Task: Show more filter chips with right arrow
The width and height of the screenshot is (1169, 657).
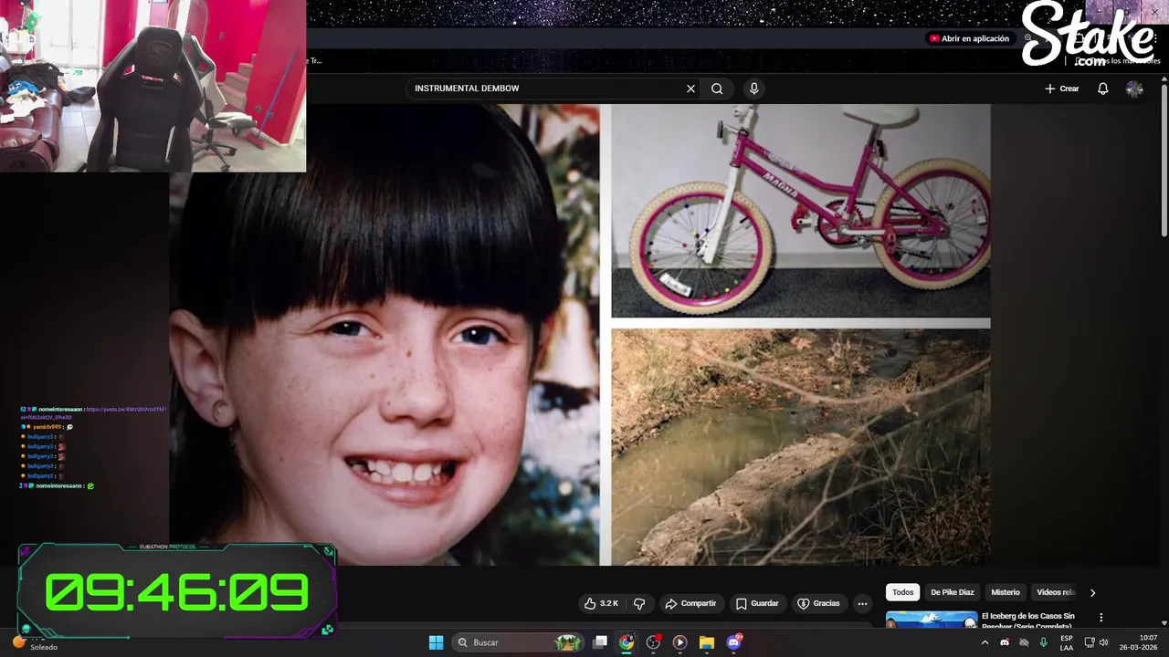Action: [1092, 592]
